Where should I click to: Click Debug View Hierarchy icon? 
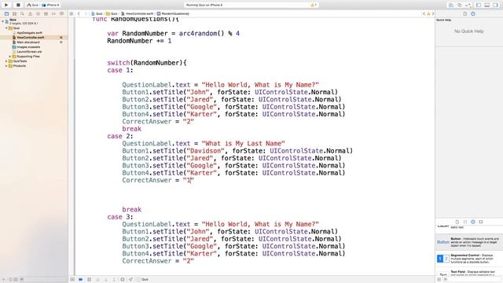coord(123,280)
